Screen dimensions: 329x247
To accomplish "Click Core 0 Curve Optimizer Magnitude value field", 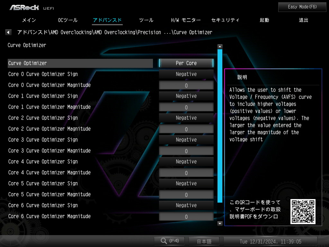I will [186, 85].
